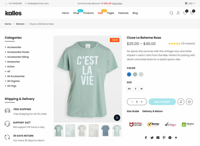The image size is (200, 146).
Task: Click the Add to Cart button
Action: [162, 102]
